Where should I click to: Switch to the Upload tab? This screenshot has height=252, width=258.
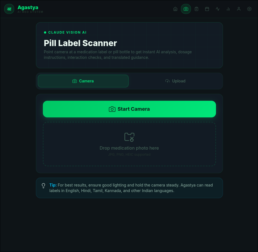click(x=175, y=81)
